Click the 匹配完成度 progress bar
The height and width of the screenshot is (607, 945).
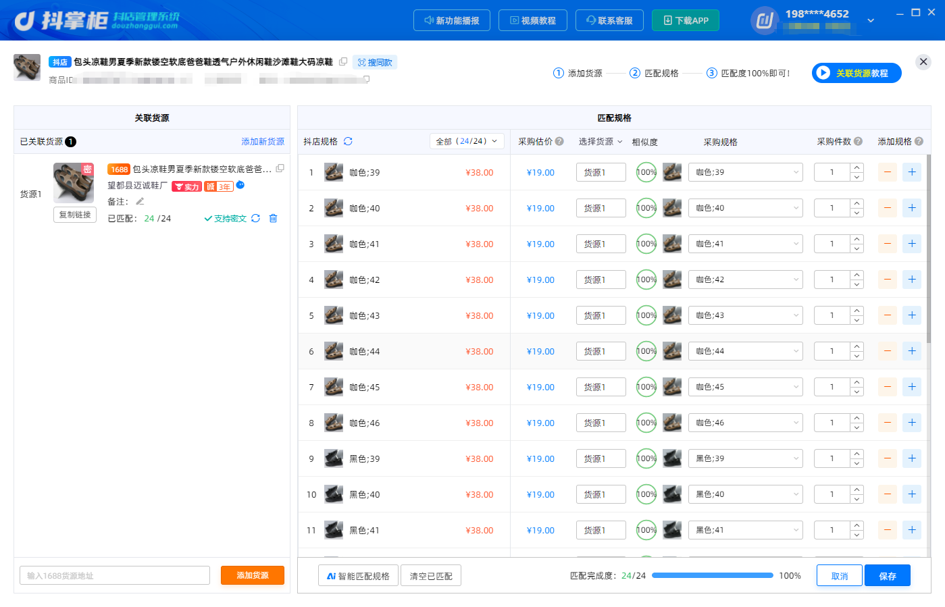[713, 575]
